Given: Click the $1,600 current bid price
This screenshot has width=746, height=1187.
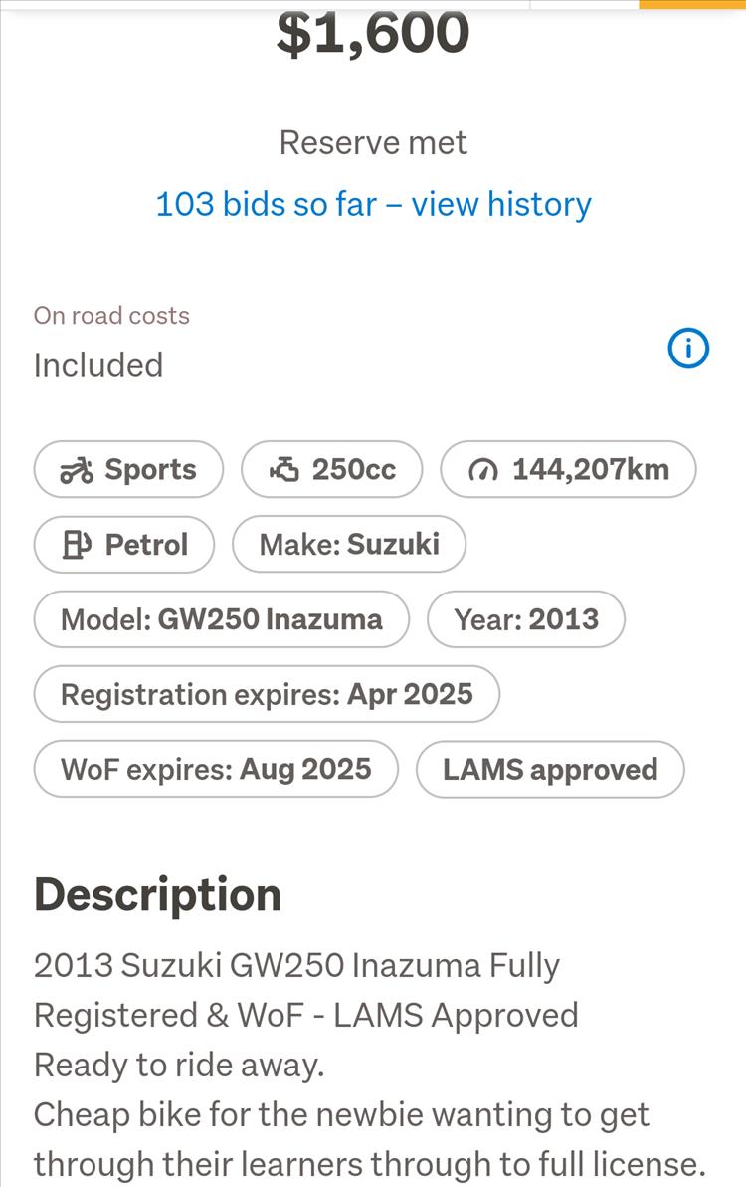Looking at the screenshot, I should [373, 33].
